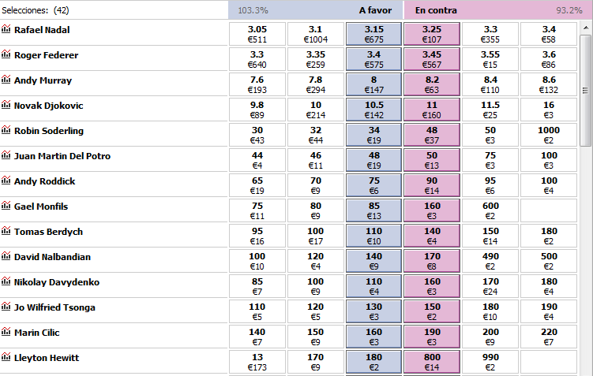This screenshot has width=593, height=376.
Task: Lay Andy Murray at 8.2
Action: click(x=432, y=84)
